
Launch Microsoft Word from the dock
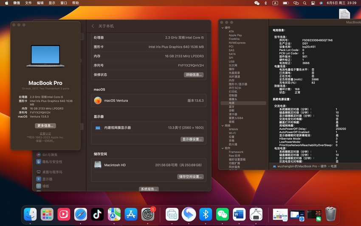[x=239, y=214]
